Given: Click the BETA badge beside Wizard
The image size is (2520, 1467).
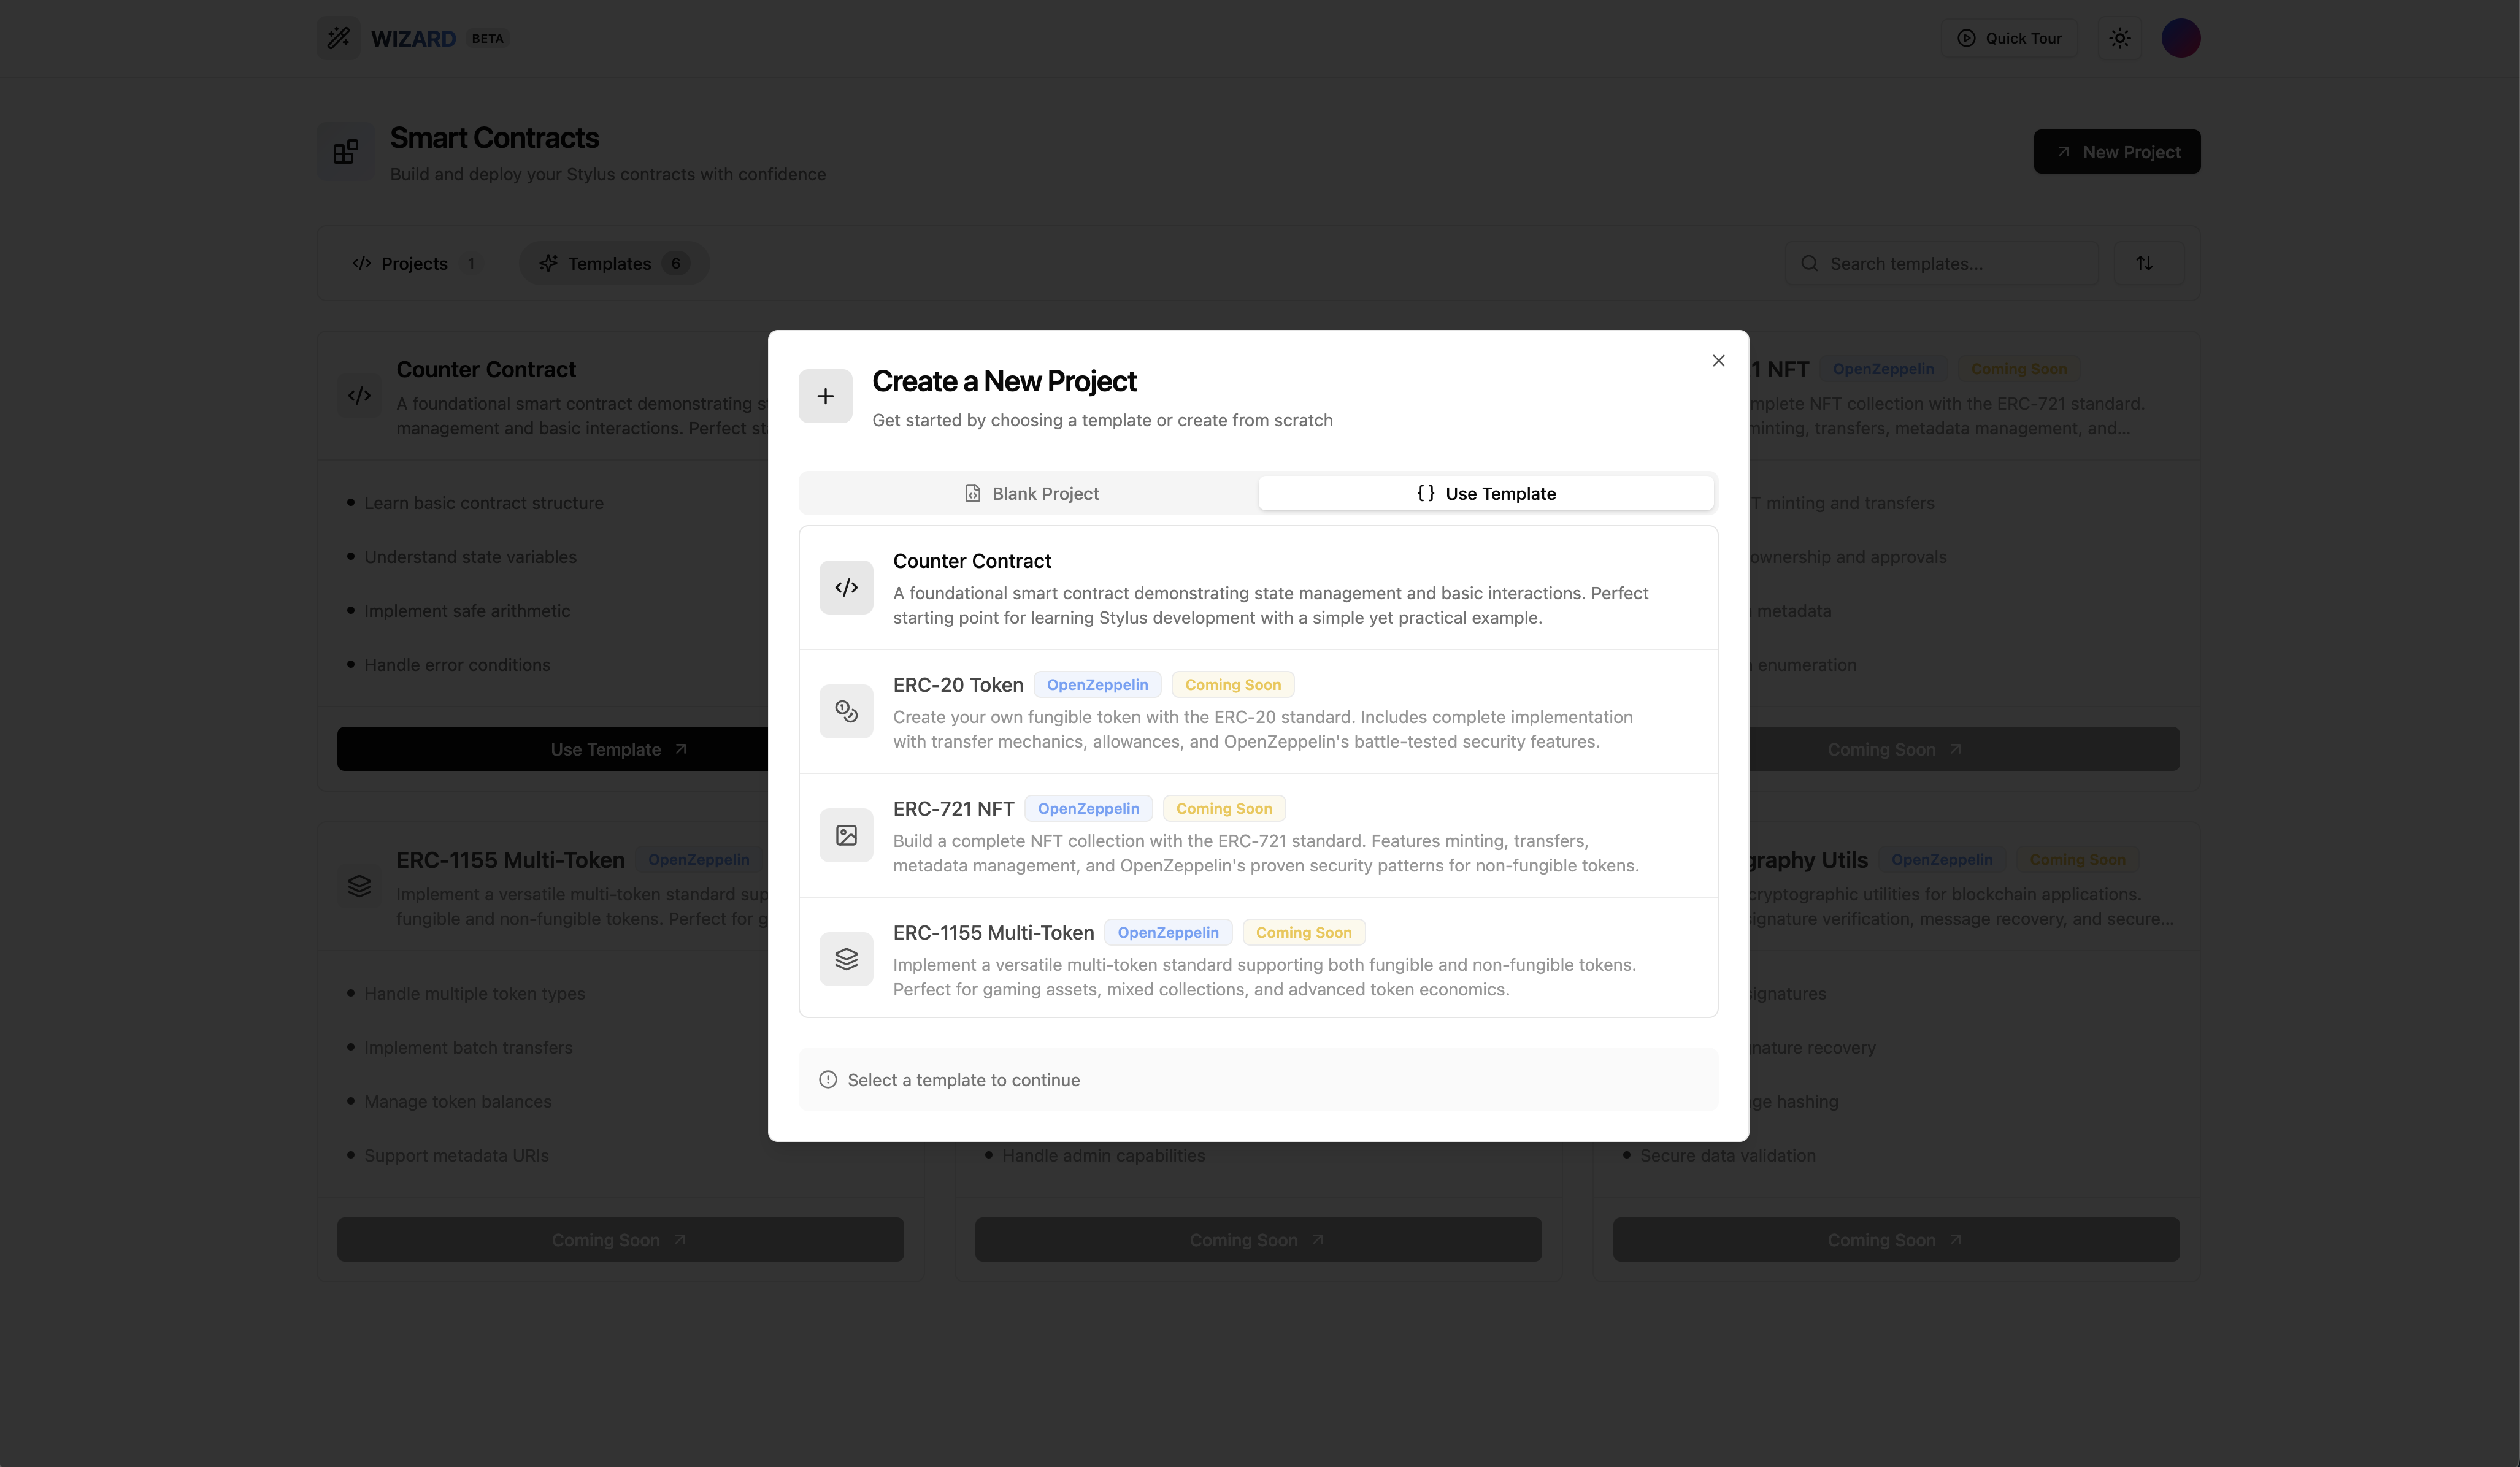Looking at the screenshot, I should tap(488, 38).
